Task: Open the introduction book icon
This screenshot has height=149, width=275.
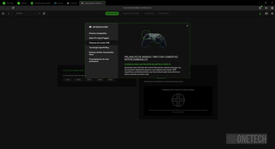Action: pos(266,13)
